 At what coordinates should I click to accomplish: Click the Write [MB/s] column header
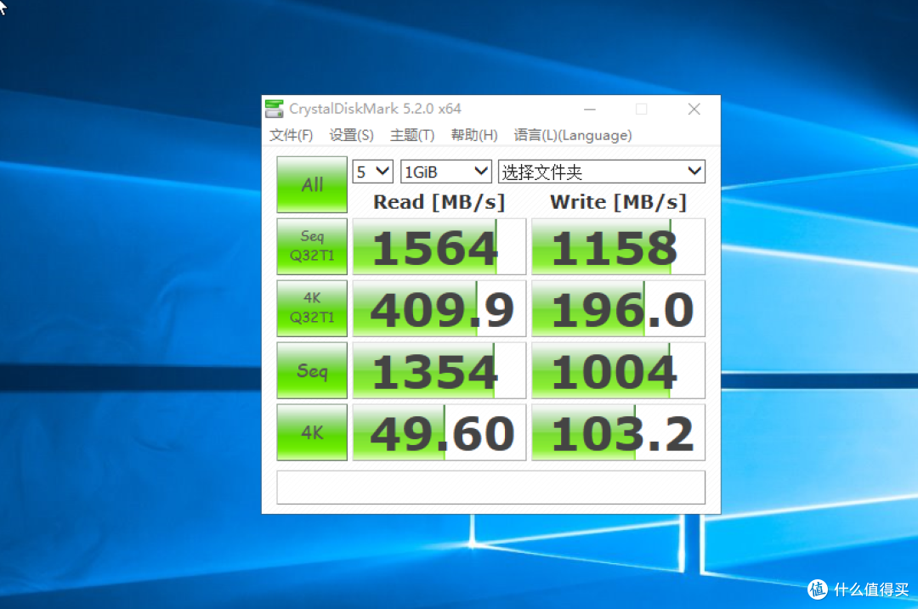pos(618,202)
